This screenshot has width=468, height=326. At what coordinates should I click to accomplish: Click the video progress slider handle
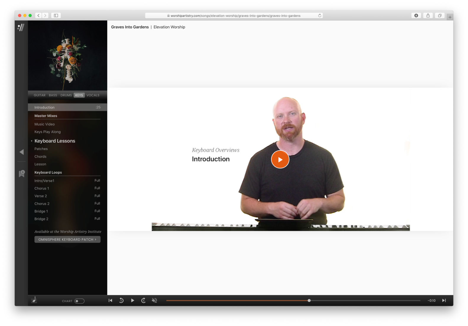coord(309,300)
